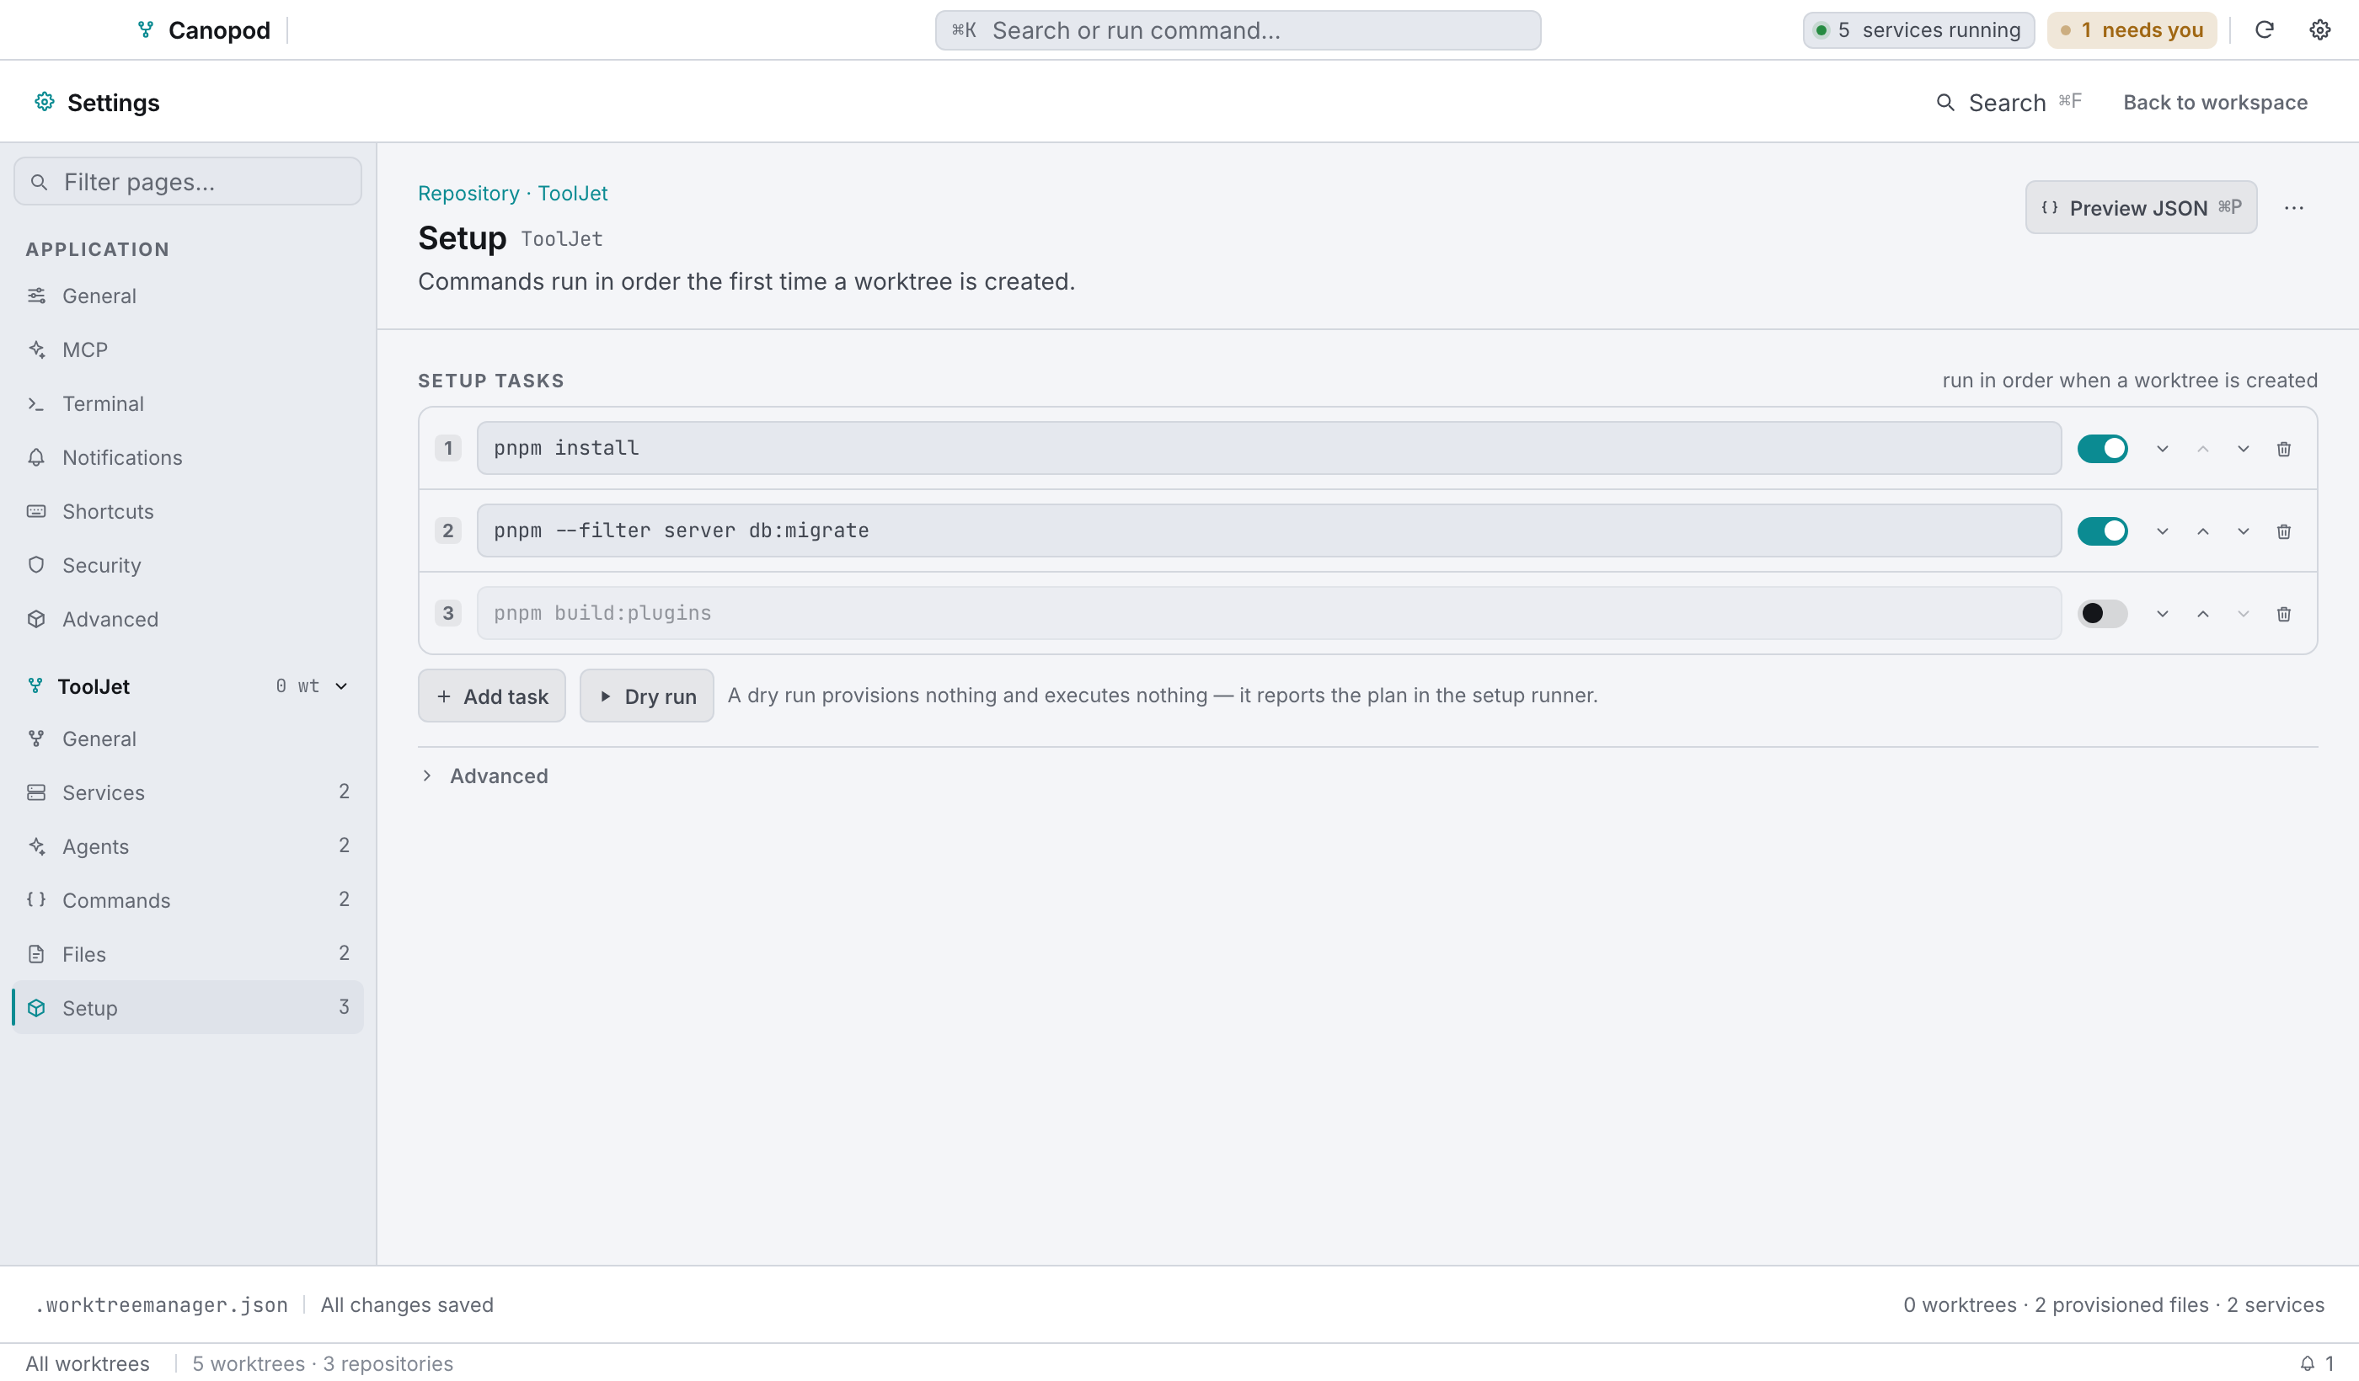Open the Notifications settings page
The width and height of the screenshot is (2359, 1381).
[x=187, y=457]
